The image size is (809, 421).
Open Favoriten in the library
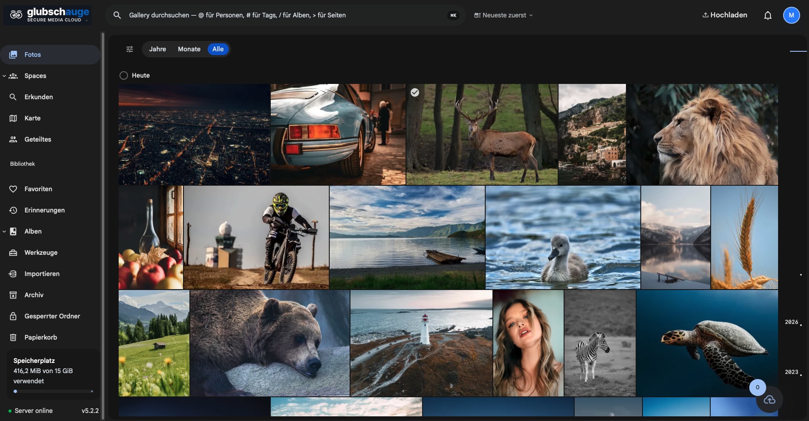[x=50, y=189]
